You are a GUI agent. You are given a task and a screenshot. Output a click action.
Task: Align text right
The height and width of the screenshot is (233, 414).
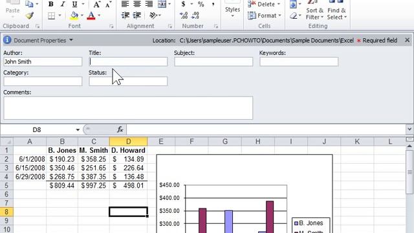tap(149, 4)
